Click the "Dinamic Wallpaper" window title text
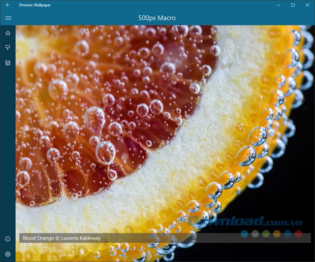Viewport: 315px width, 262px height. pyautogui.click(x=35, y=5)
